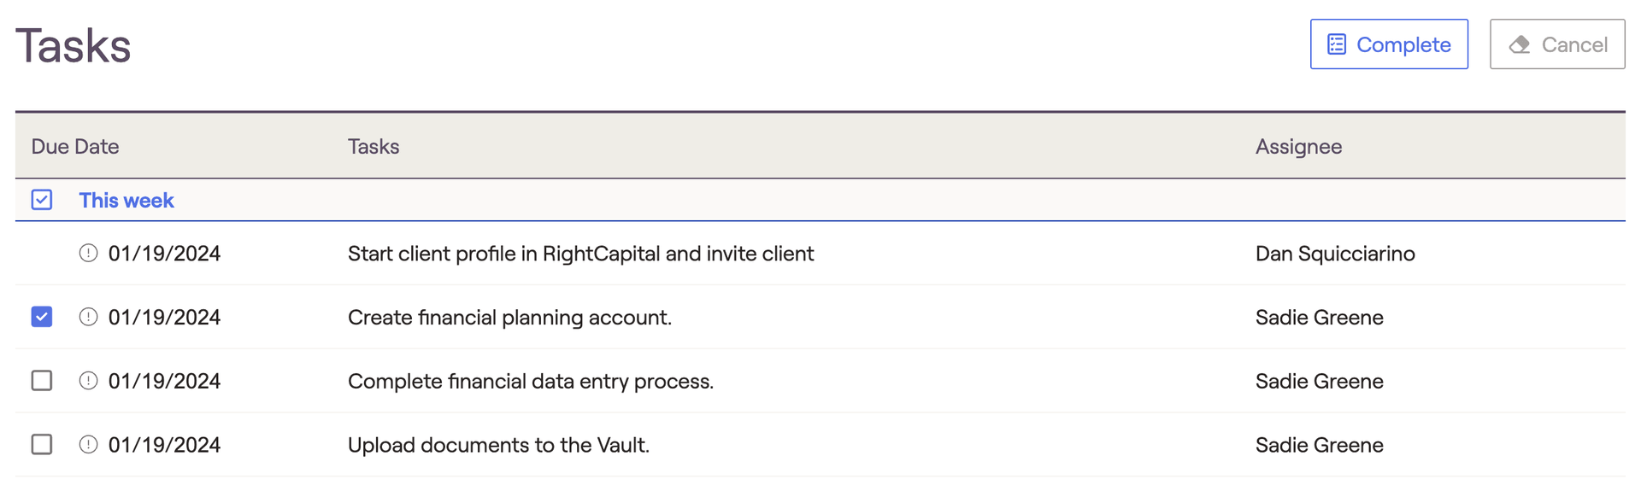The width and height of the screenshot is (1641, 491).
Task: Click the eraser icon on Cancel button
Action: pyautogui.click(x=1520, y=44)
